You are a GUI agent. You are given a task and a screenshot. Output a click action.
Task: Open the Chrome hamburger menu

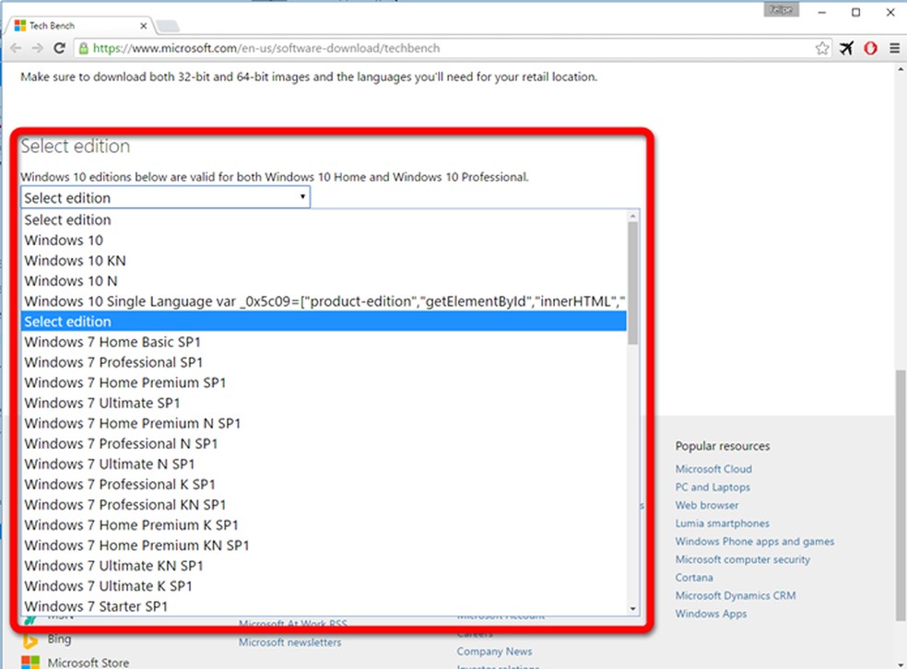click(x=894, y=49)
